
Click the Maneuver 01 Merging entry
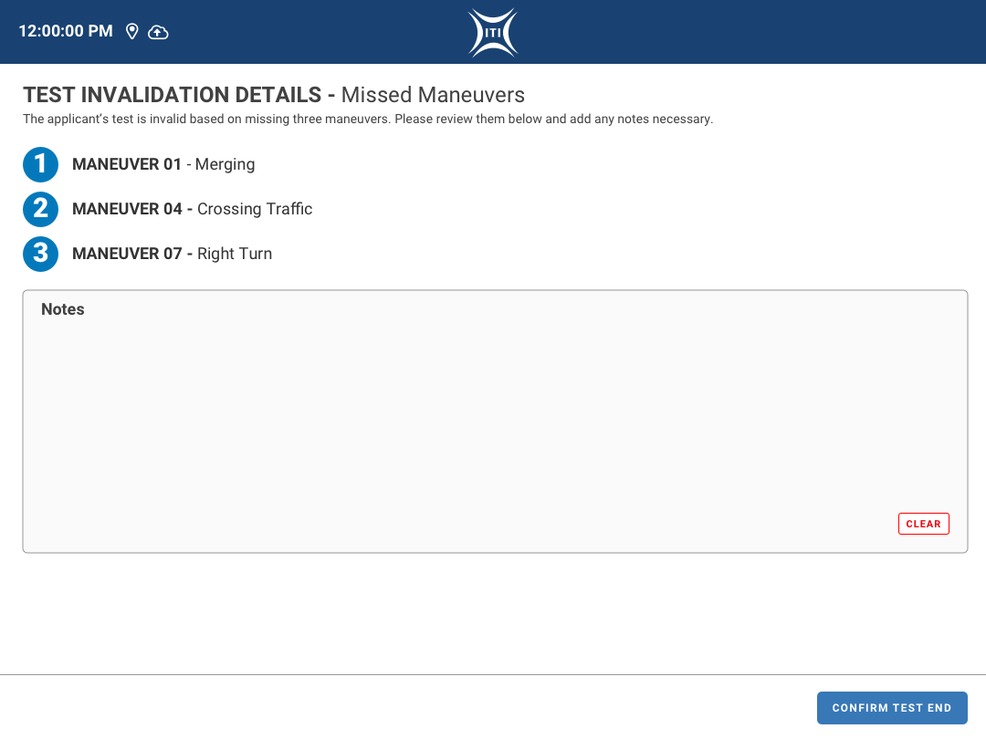click(163, 165)
